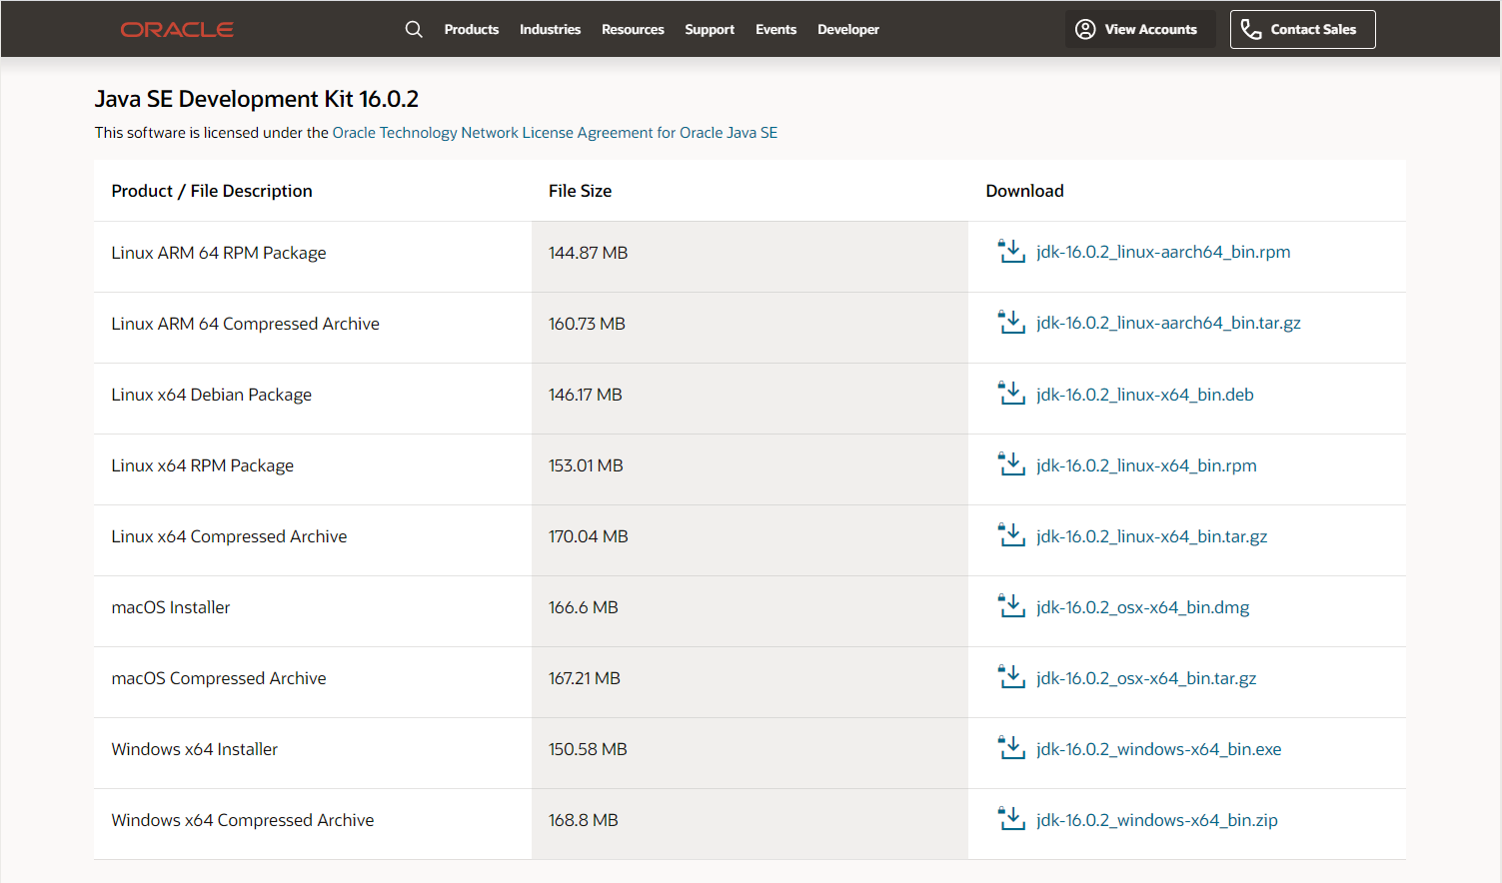Click download icon for Windows x64 Compressed Archive
This screenshot has height=883, width=1502.
[1011, 820]
